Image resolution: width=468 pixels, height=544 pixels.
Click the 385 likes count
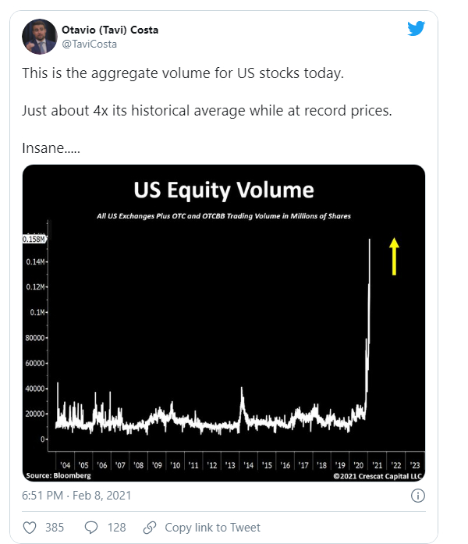pyautogui.click(x=55, y=528)
